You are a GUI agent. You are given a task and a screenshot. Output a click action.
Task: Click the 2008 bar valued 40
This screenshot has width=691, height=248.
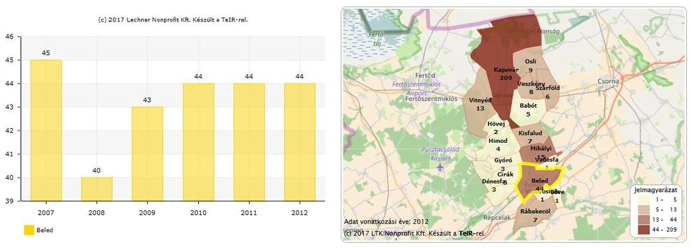96,189
